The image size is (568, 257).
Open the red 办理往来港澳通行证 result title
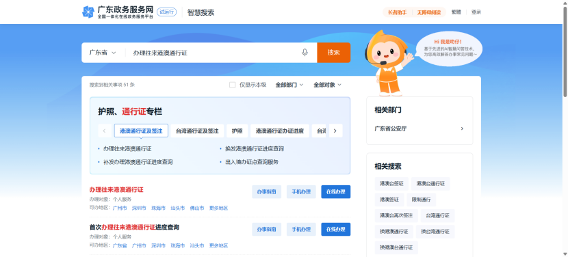(116, 189)
